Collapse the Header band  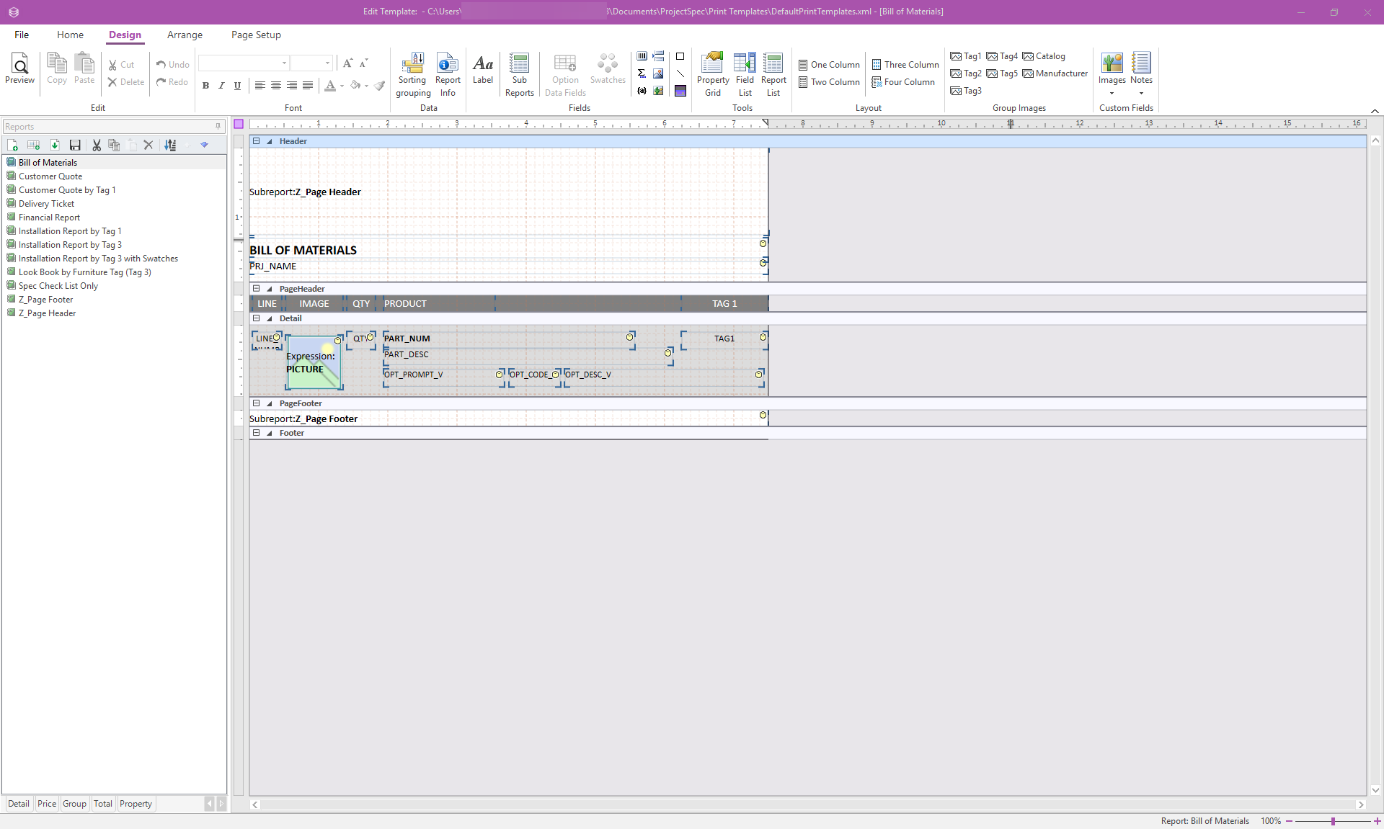click(x=256, y=141)
